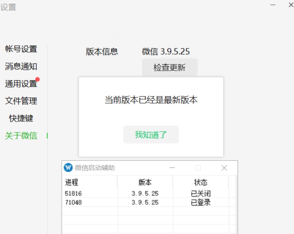
Task: Switch to 消息通知 settings
Action: 21,66
